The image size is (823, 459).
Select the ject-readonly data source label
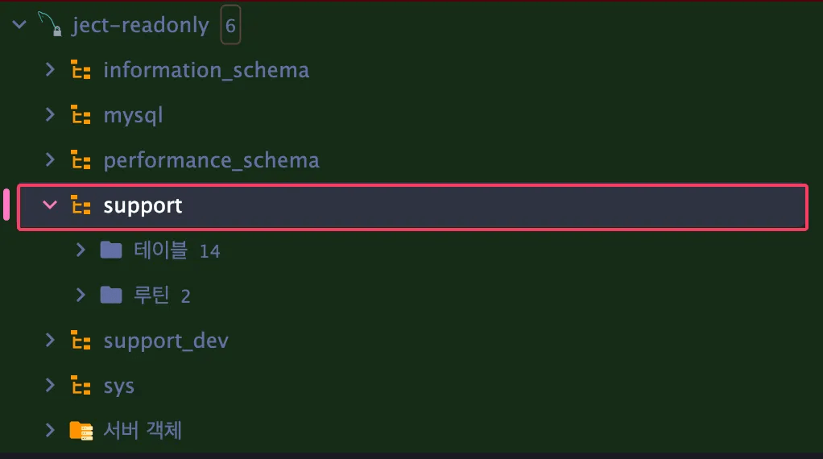pos(140,25)
